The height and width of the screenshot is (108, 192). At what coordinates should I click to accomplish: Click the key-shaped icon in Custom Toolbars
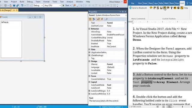[172, 8]
